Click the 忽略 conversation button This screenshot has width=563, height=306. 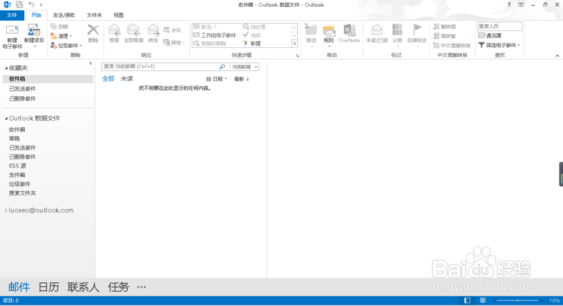pyautogui.click(x=59, y=26)
